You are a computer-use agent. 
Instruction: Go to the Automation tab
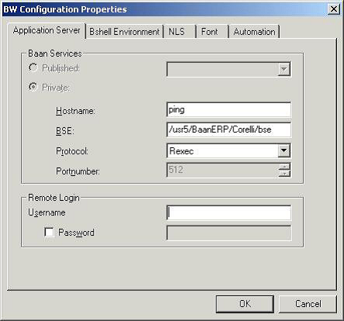(254, 32)
